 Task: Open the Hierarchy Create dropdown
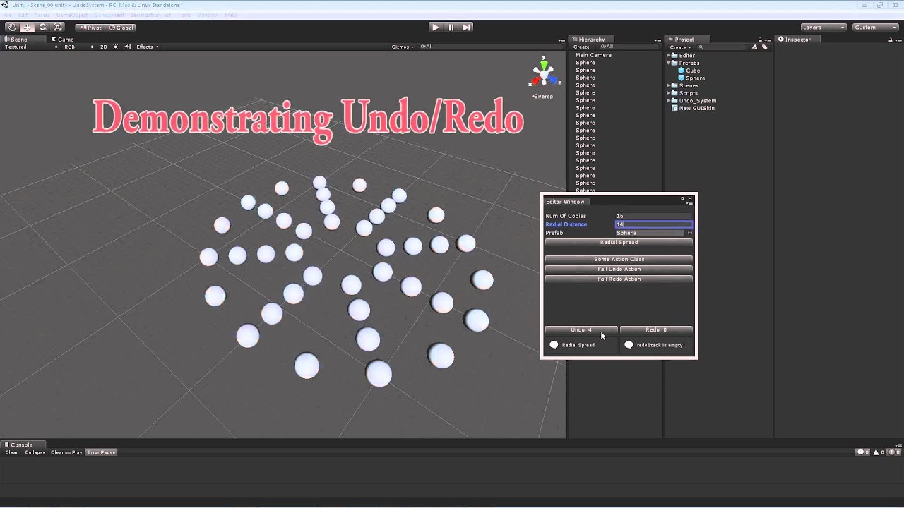(583, 47)
